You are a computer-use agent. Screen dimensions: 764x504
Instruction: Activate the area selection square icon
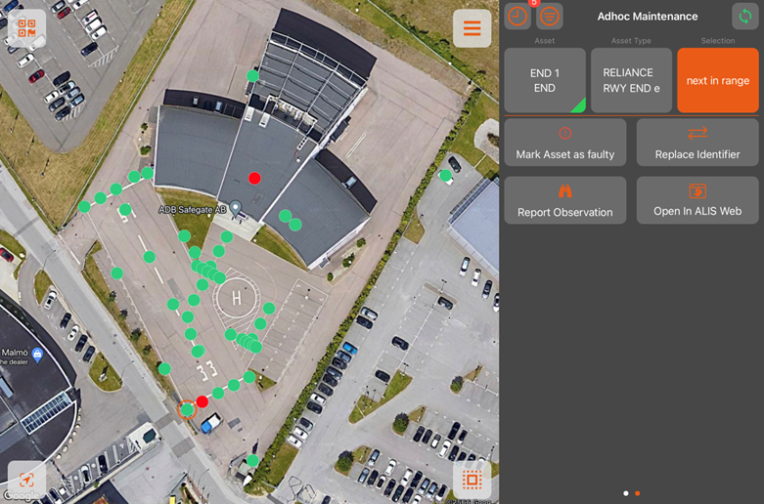(x=472, y=480)
